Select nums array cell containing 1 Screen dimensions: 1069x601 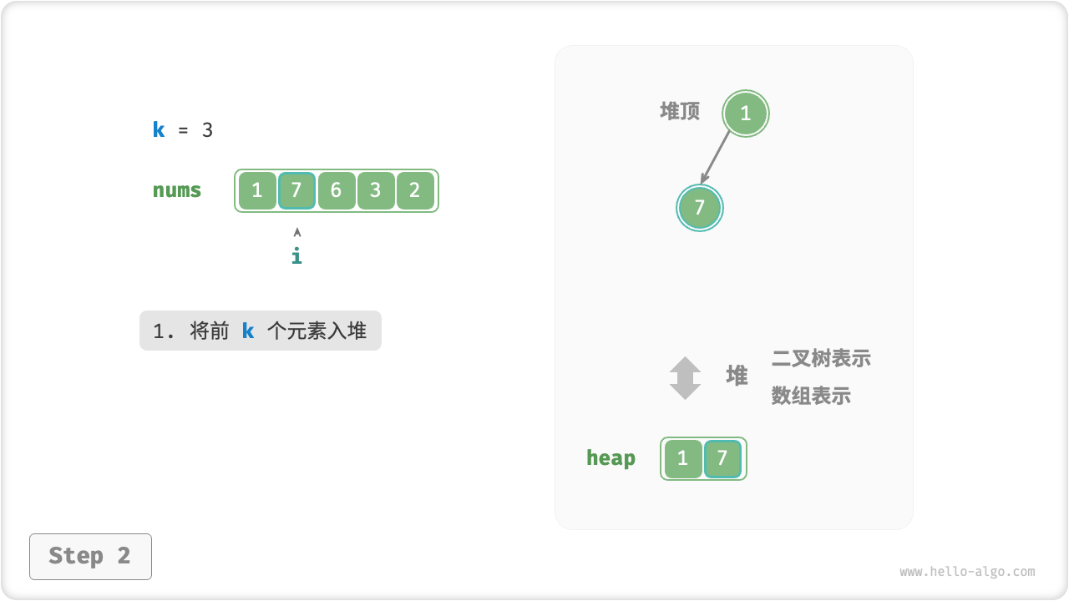click(257, 190)
